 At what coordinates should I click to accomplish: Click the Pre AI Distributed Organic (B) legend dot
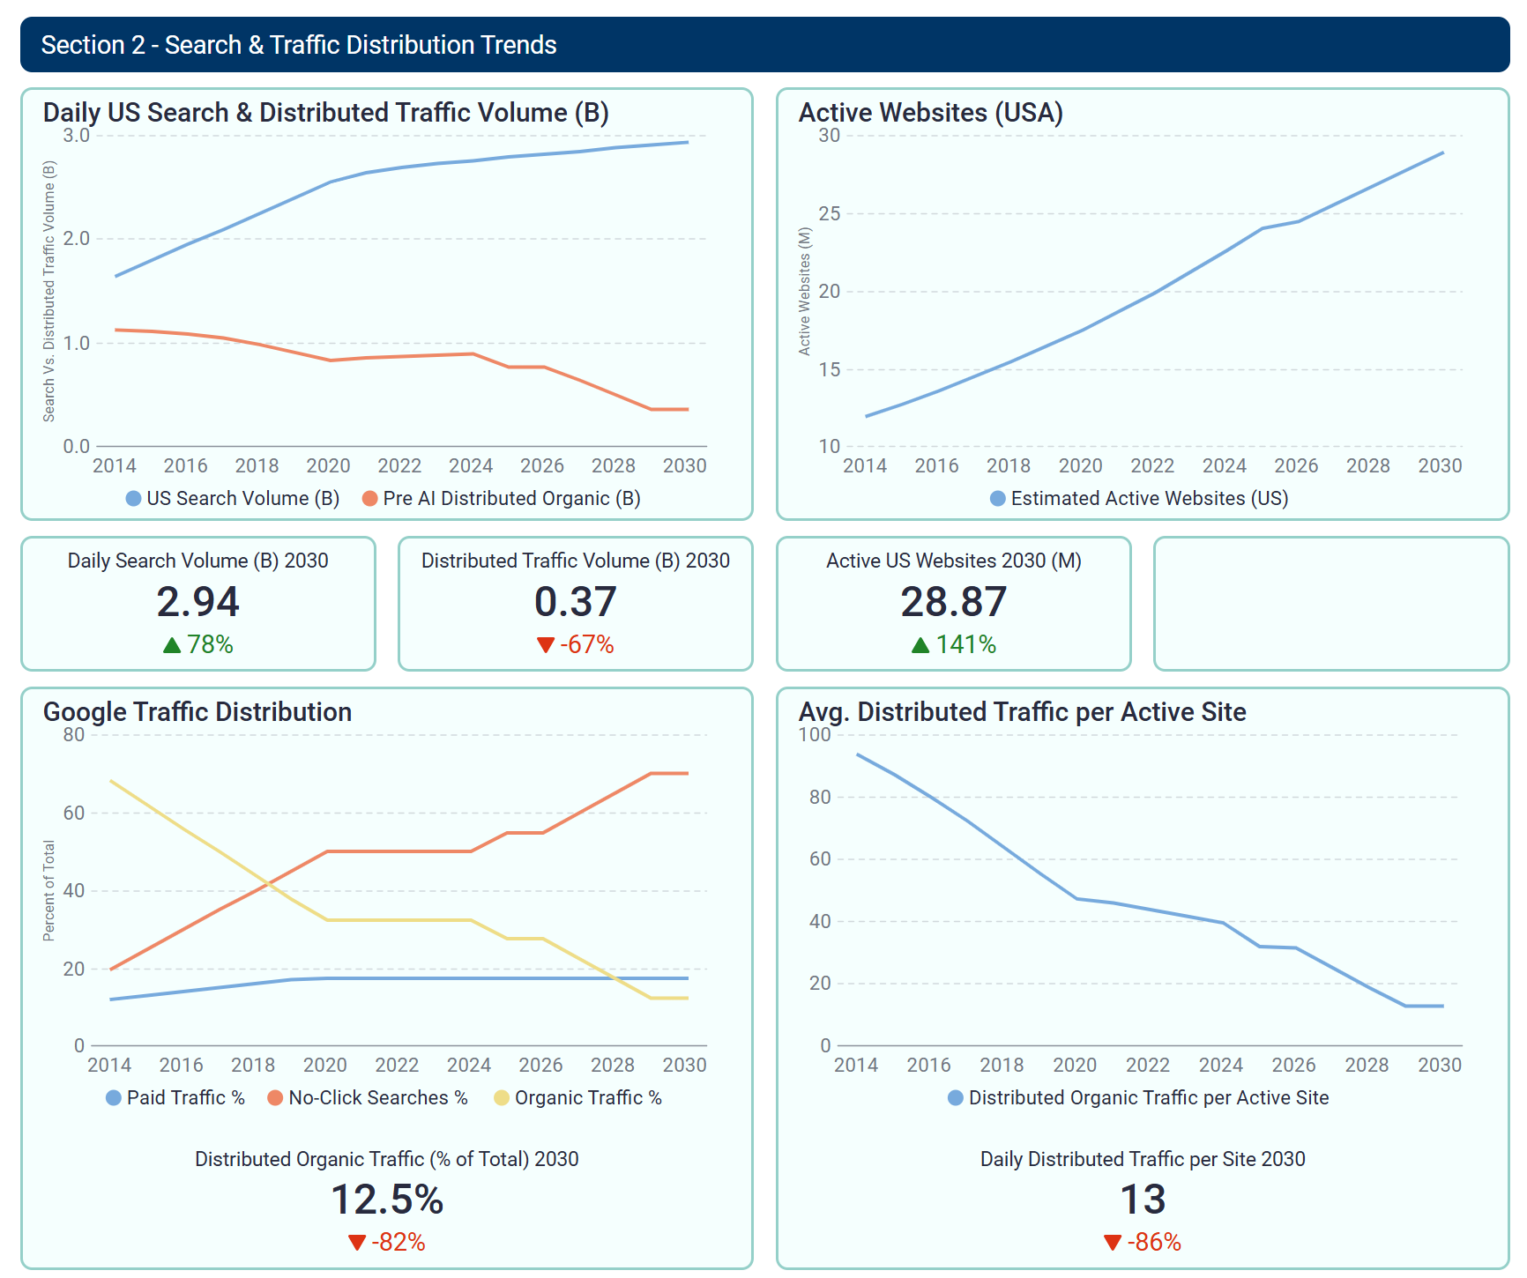click(370, 499)
